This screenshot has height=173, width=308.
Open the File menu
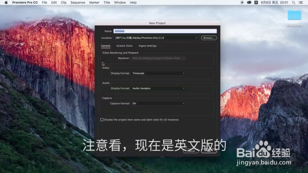[44, 2]
